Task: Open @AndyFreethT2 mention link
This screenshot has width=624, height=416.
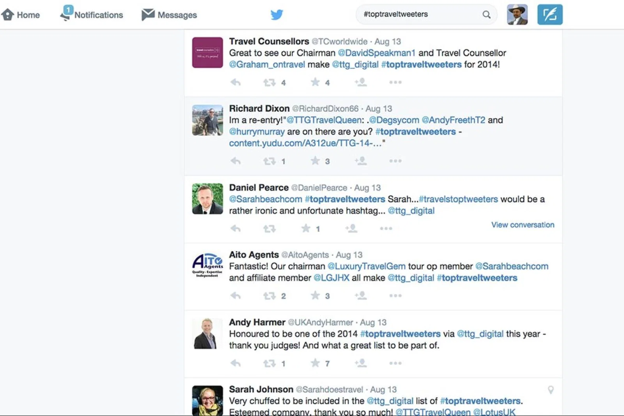Action: pos(454,120)
